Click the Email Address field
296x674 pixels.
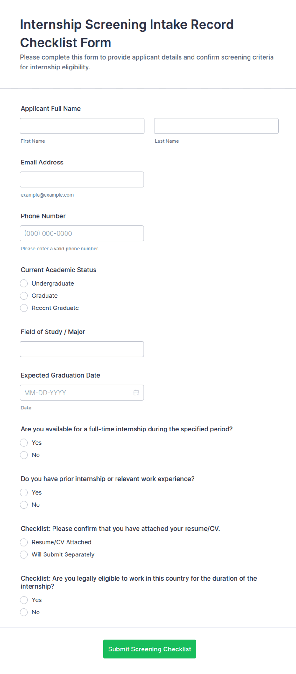pyautogui.click(x=82, y=179)
